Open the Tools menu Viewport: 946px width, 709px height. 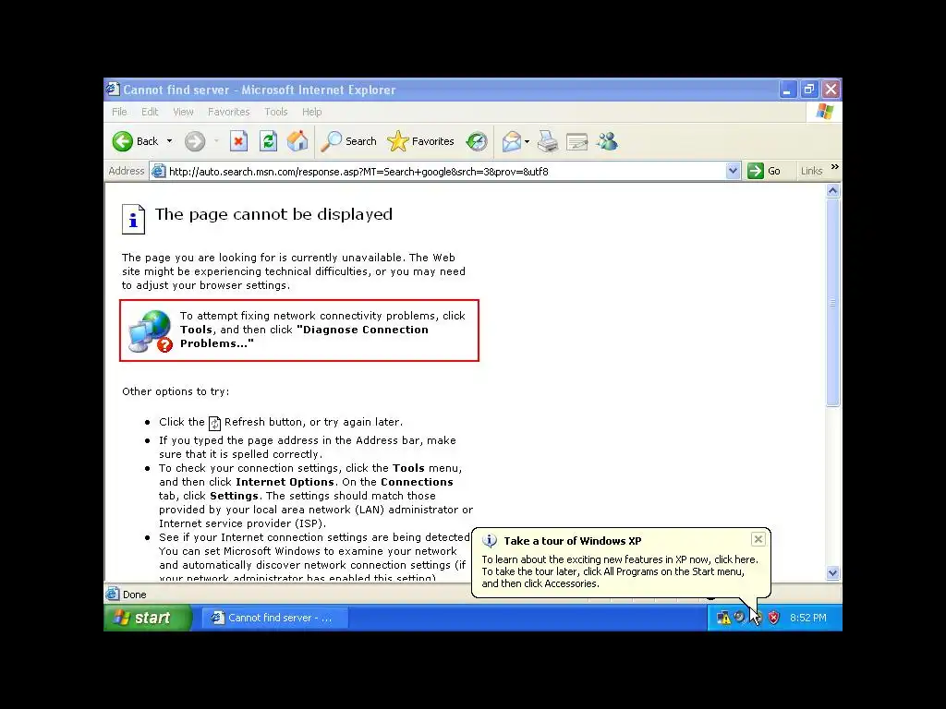(275, 112)
